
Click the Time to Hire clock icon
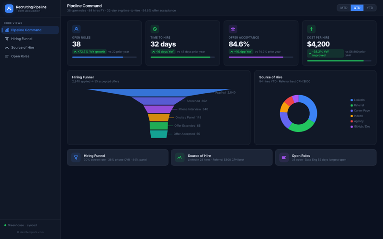point(155,29)
